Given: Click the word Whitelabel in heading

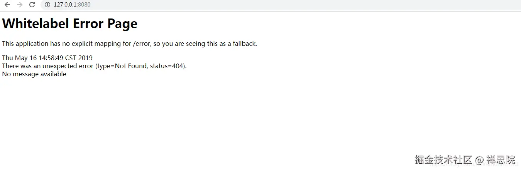Looking at the screenshot, I should [35, 24].
